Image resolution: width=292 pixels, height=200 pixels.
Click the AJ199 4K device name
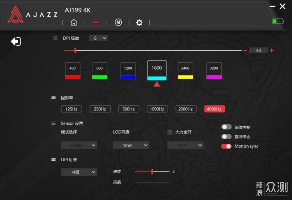click(77, 10)
